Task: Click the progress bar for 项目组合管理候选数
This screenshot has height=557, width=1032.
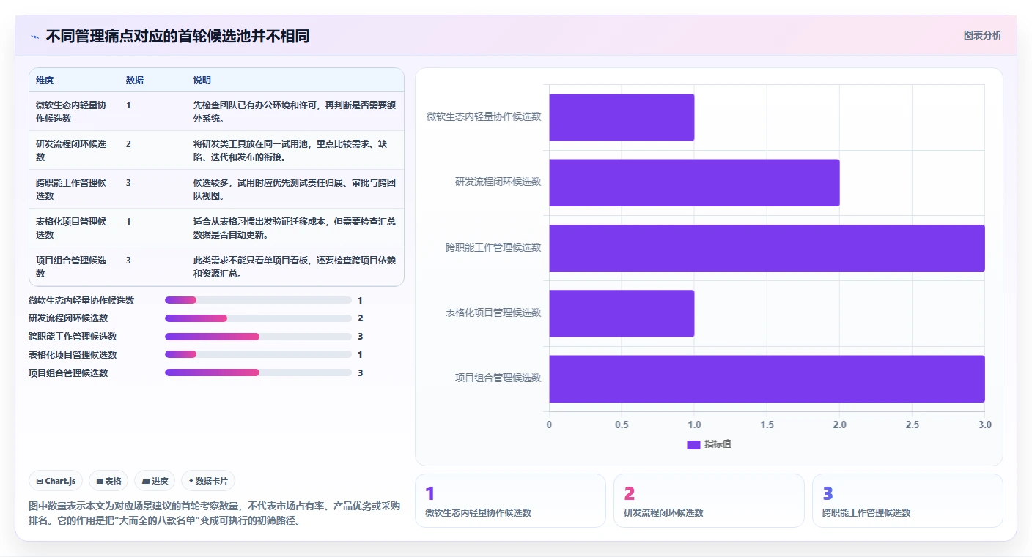Action: pos(258,373)
